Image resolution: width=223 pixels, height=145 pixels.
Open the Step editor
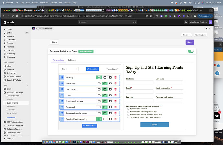pos(92,69)
